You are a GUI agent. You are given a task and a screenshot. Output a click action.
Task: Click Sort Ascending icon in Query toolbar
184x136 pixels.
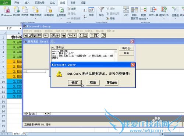click(81, 35)
